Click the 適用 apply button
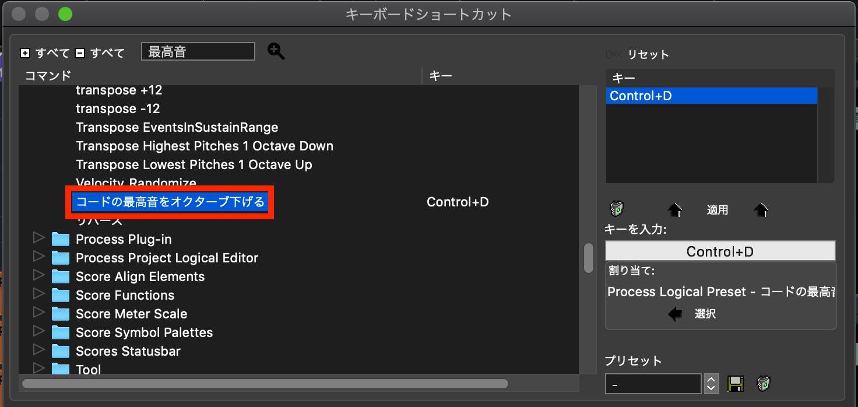Viewport: 858px width, 407px height. 718,210
